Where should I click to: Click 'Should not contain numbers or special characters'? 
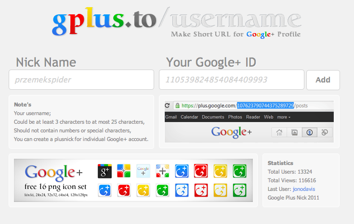coord(72,130)
